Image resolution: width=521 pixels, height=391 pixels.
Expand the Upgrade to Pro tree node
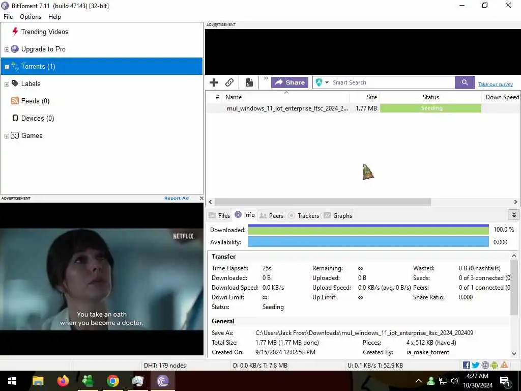click(x=7, y=49)
